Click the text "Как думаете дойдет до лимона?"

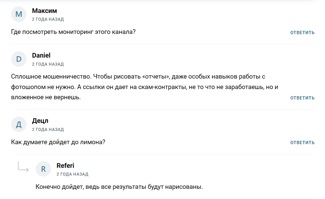[58, 142]
